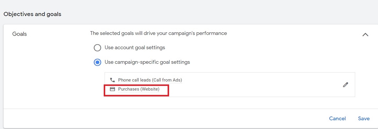Click the phone icon beside Phone call leads

click(112, 80)
